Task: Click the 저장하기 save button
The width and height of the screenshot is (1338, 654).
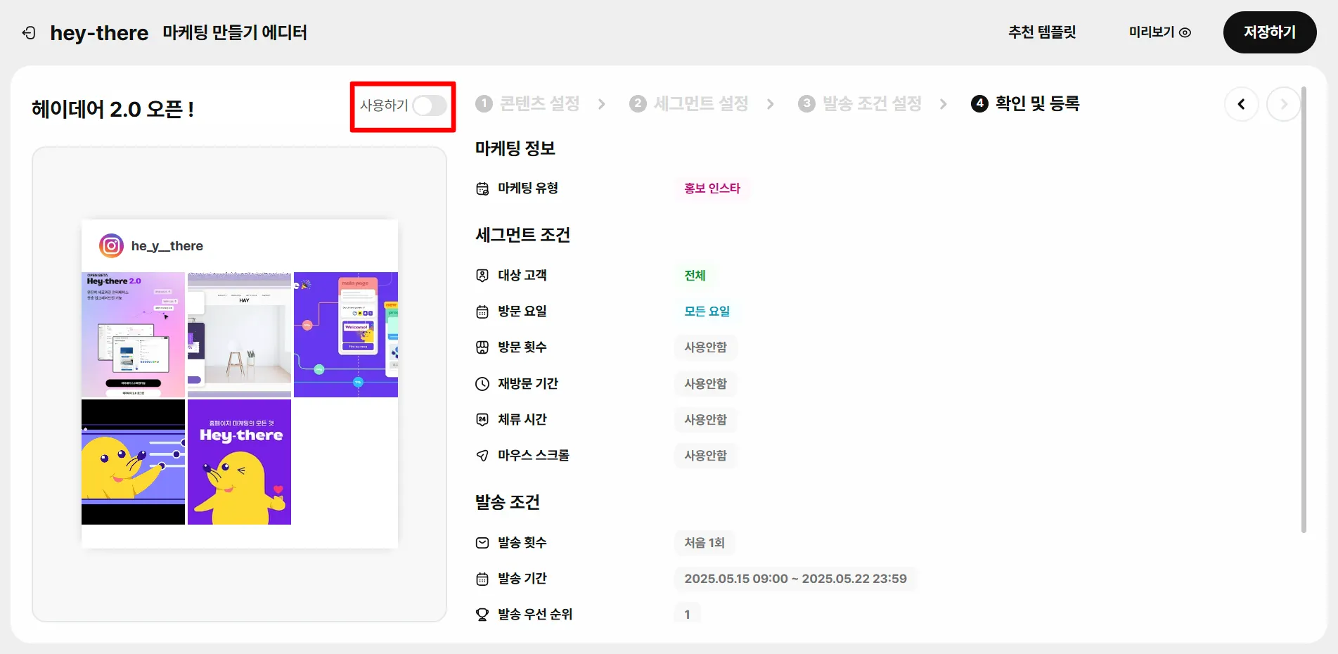Action: [1270, 32]
